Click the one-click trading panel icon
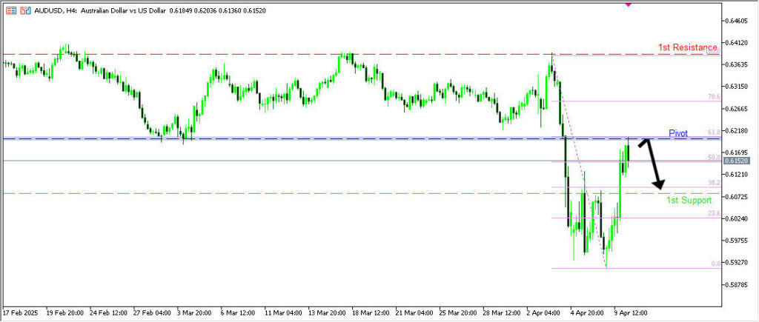 [x=25, y=10]
